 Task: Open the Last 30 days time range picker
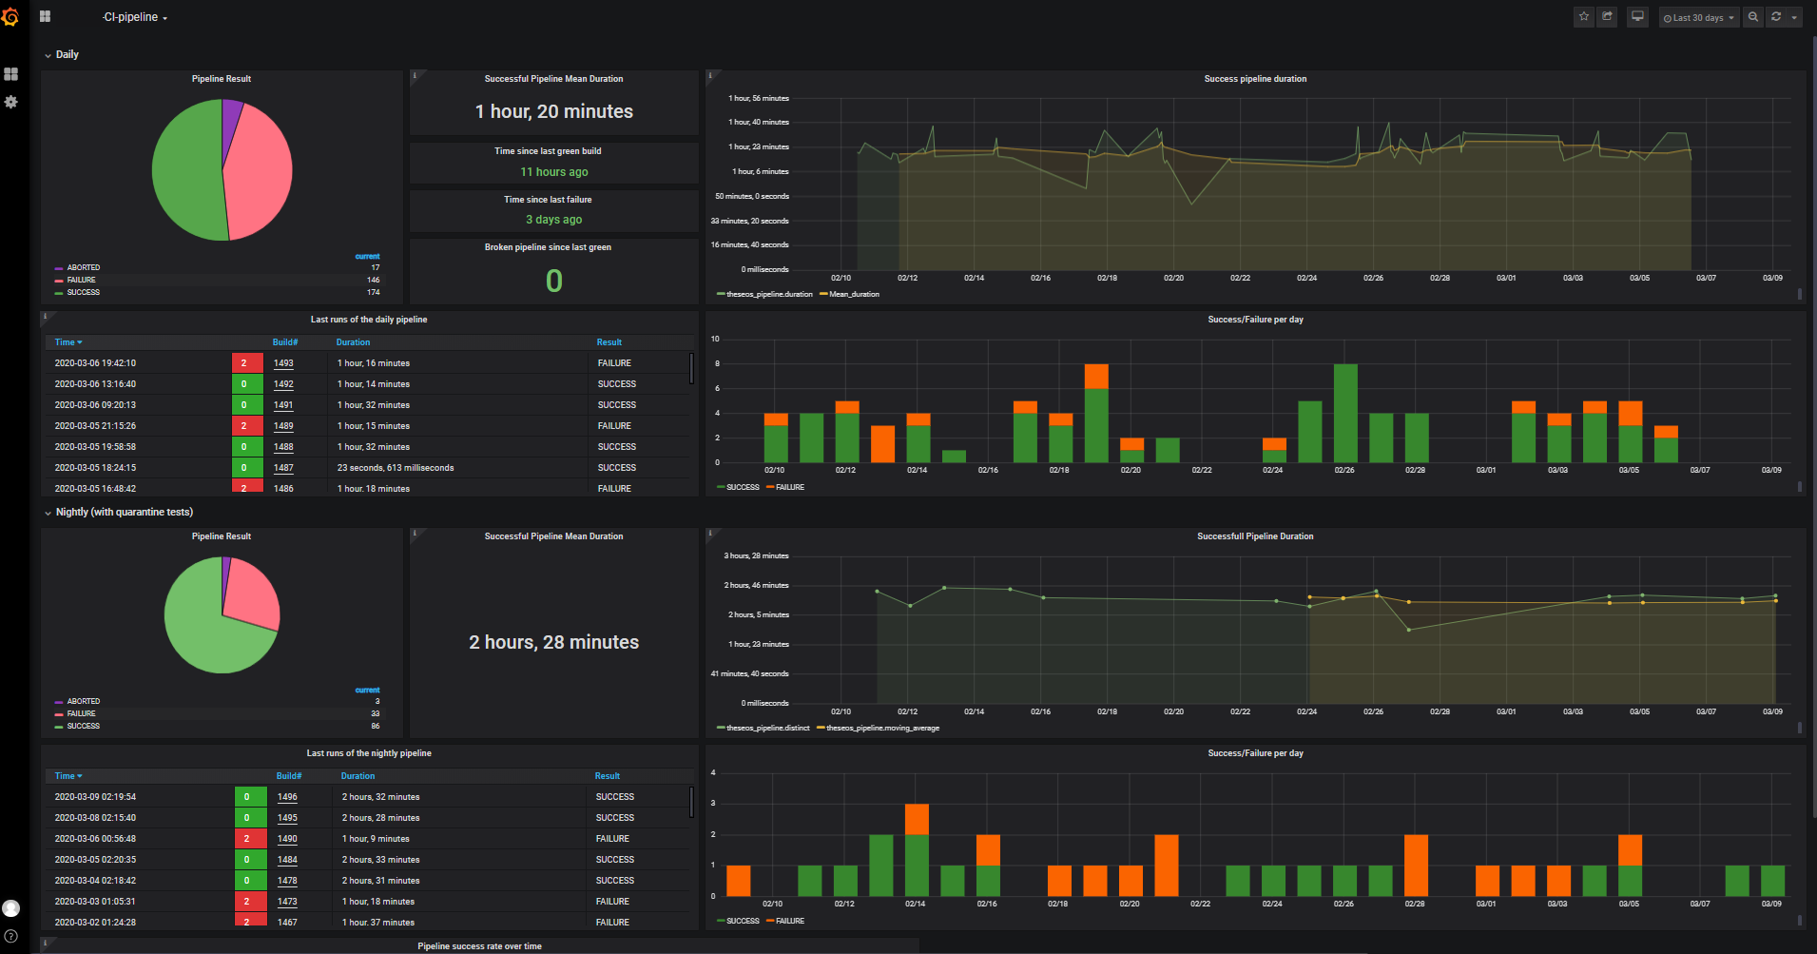[1699, 17]
